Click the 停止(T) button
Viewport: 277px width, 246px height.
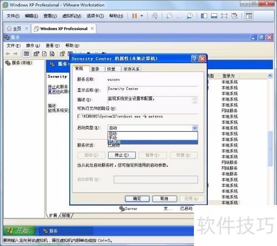click(x=122, y=155)
